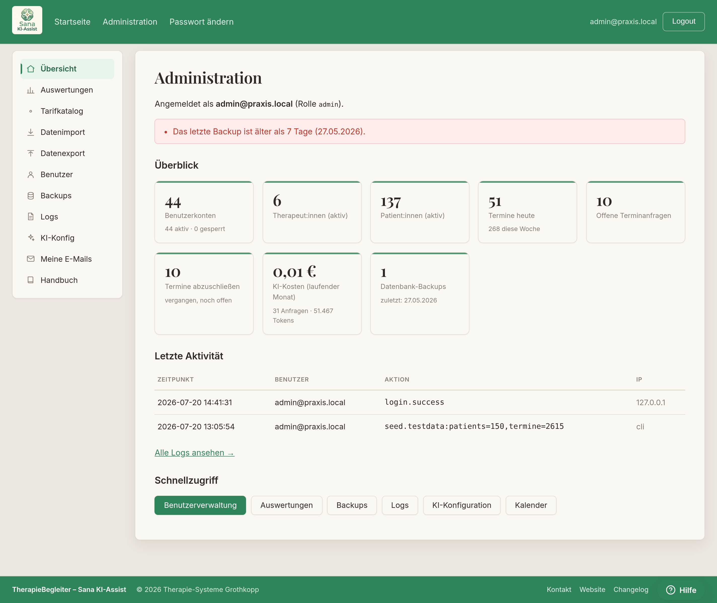Click the Auswertungen quick access button
717x603 pixels.
286,505
